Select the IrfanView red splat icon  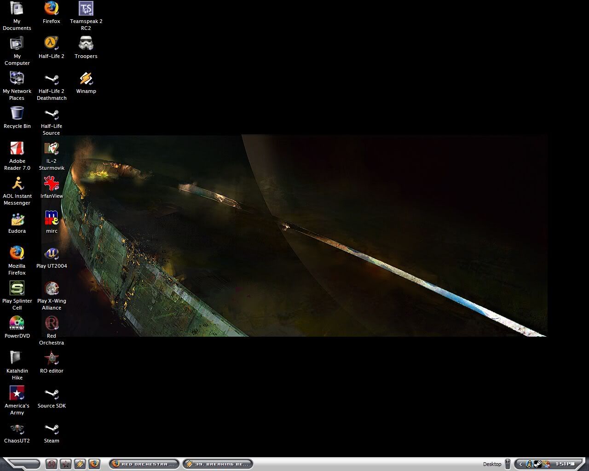[52, 188]
